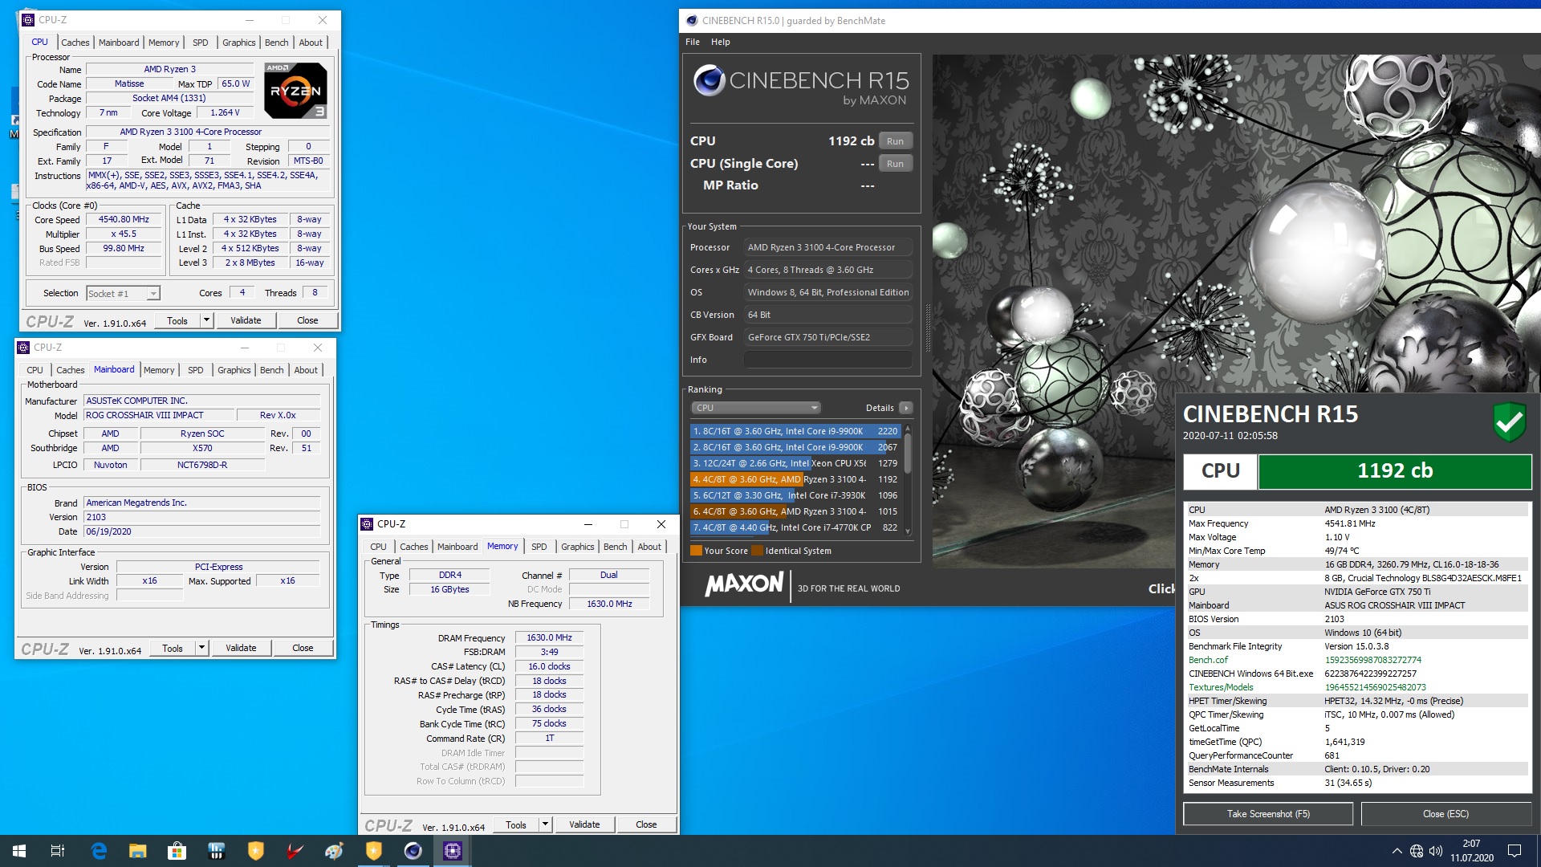Click the Ranking list scrollbar thumb
Image resolution: width=1541 pixels, height=867 pixels.
pyautogui.click(x=908, y=453)
